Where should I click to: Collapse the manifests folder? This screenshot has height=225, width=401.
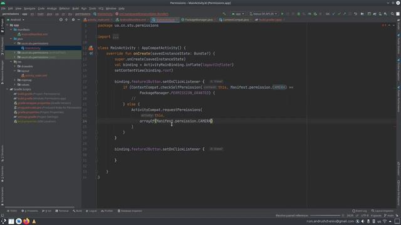11,29
